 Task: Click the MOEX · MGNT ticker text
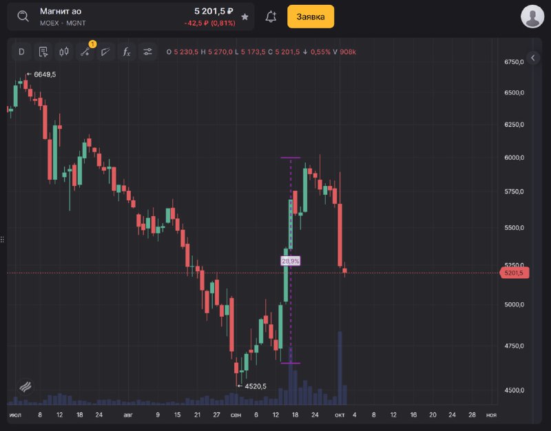point(63,23)
